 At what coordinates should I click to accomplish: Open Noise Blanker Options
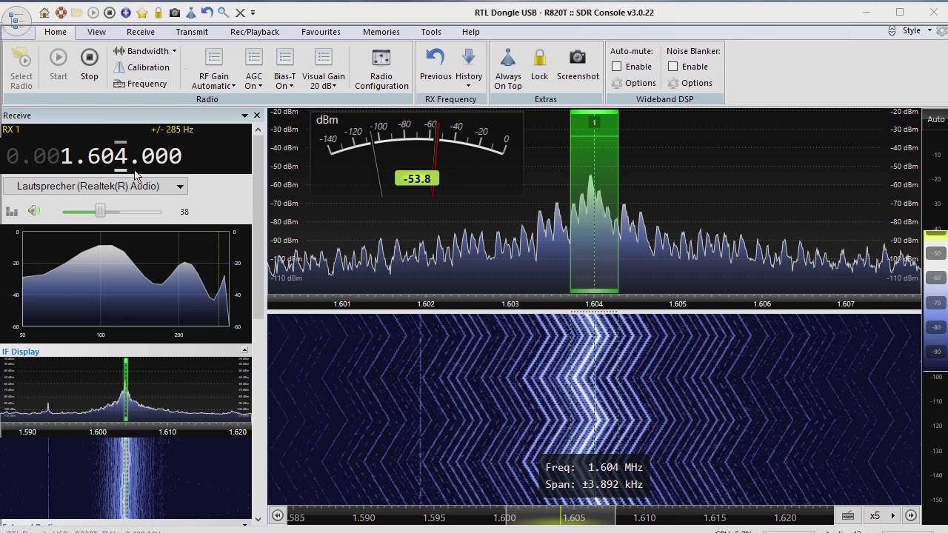(690, 83)
